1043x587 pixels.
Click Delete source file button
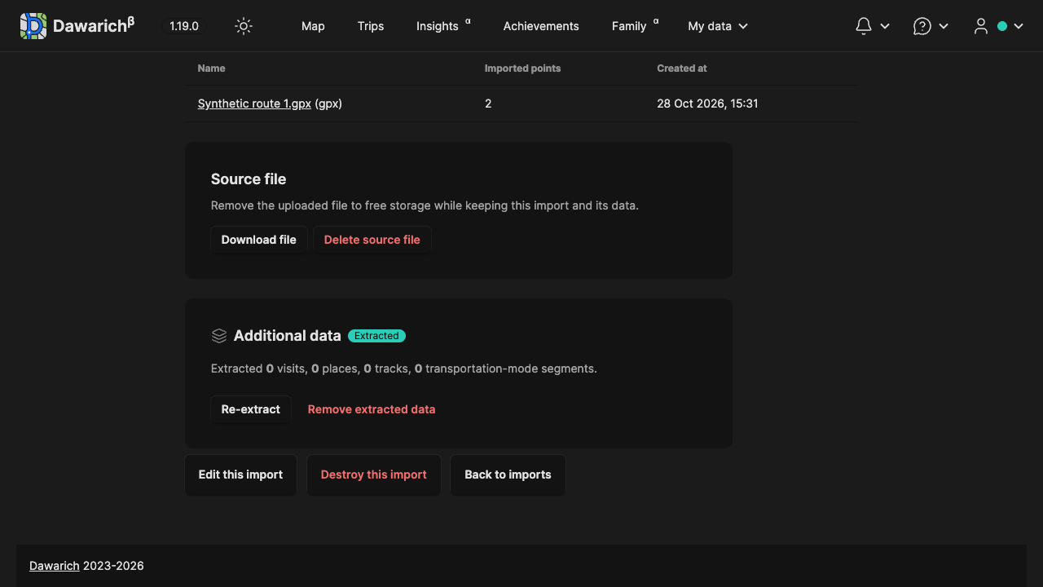click(372, 240)
